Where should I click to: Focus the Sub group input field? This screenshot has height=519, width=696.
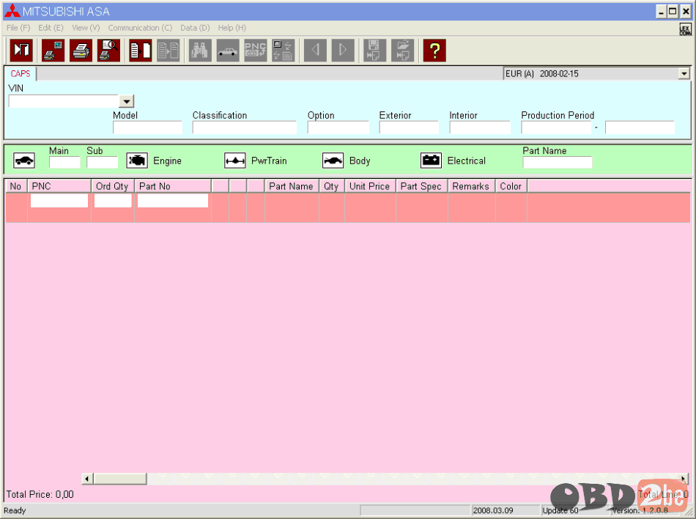(102, 163)
